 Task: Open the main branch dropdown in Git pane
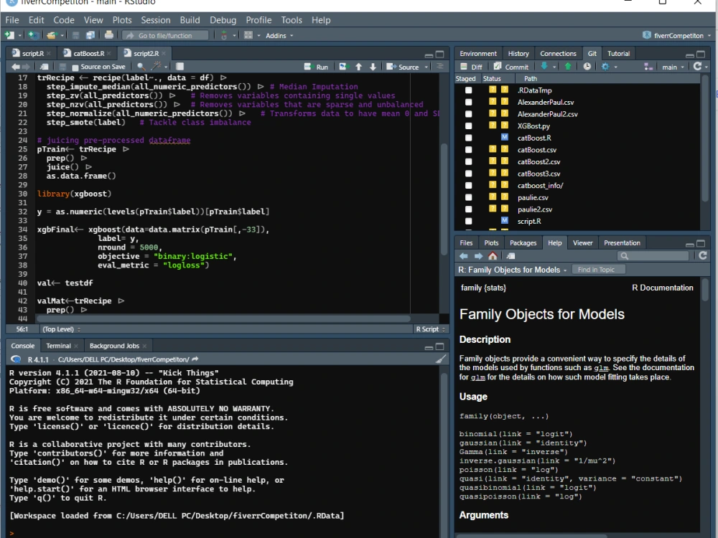click(x=673, y=67)
